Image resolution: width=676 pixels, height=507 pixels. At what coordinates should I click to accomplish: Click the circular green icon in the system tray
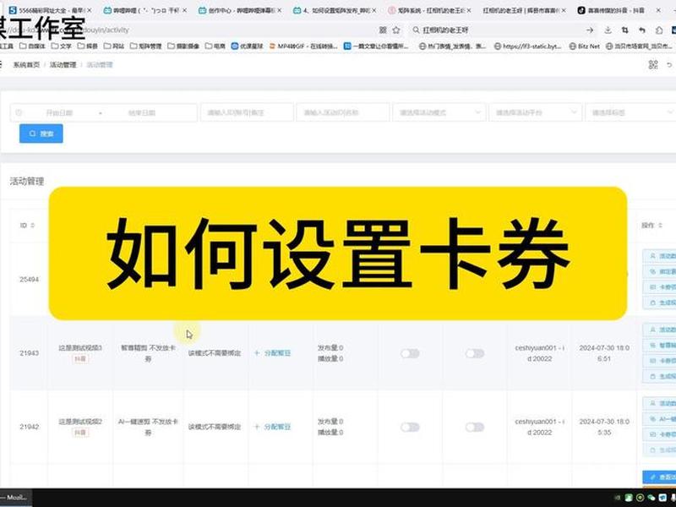coord(641,498)
